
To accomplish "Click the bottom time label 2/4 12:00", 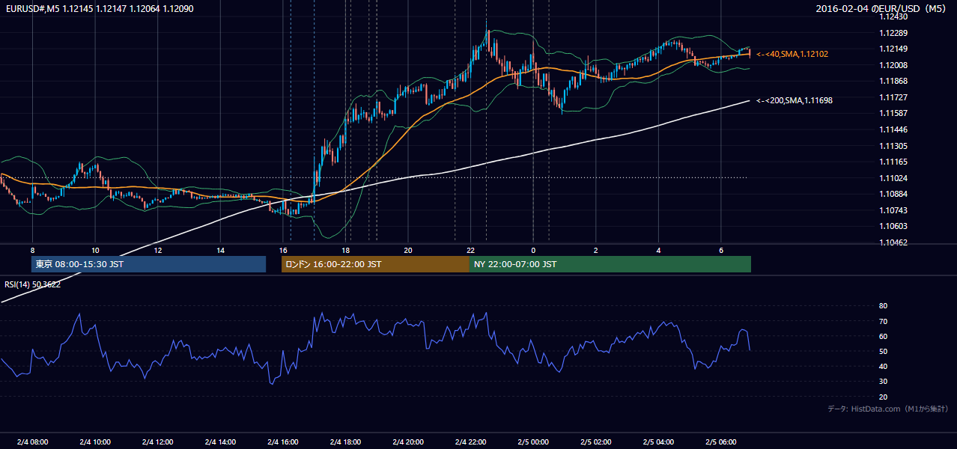I will pyautogui.click(x=158, y=442).
